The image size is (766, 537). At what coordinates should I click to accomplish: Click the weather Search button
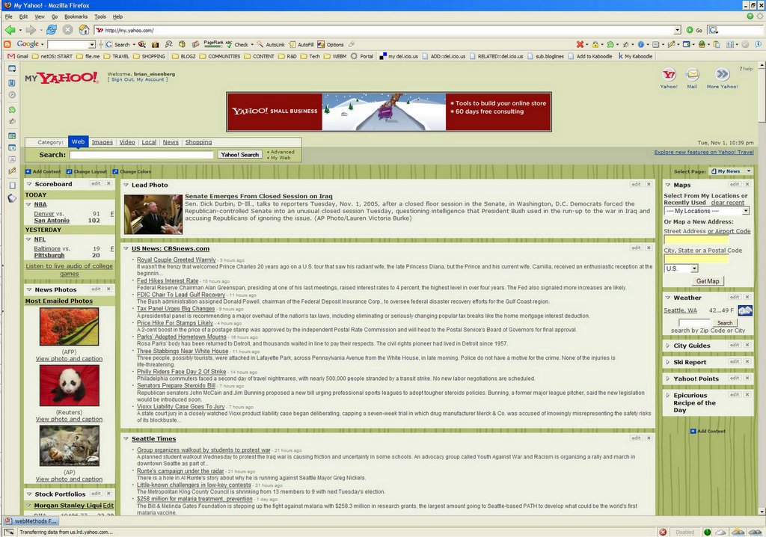(x=724, y=323)
